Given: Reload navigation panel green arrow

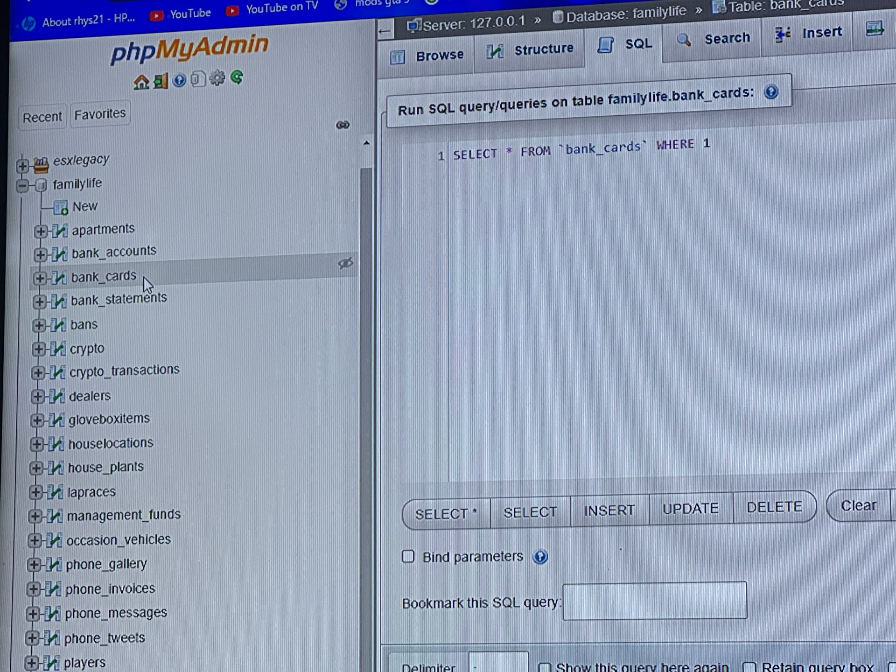Looking at the screenshot, I should (x=237, y=77).
